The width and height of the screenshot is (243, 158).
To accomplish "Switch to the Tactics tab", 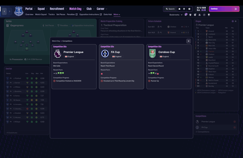I will [51, 14].
